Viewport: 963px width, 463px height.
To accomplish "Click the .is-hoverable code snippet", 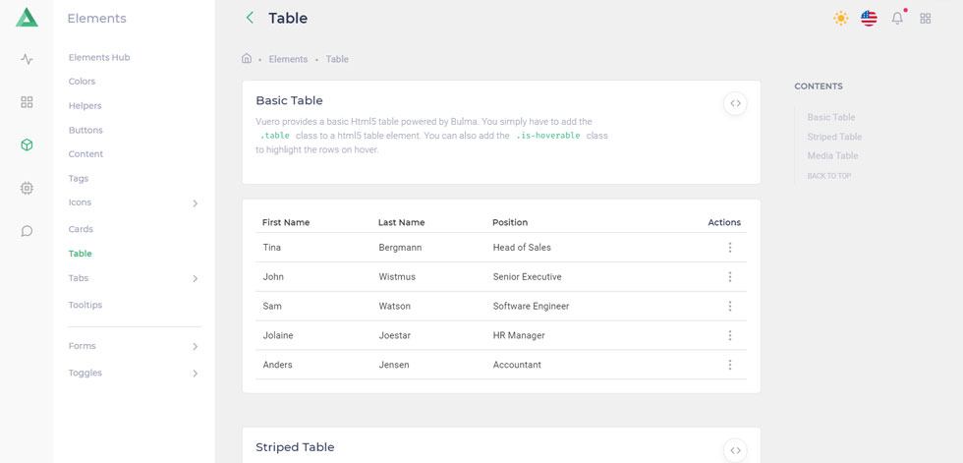I will tap(548, 135).
